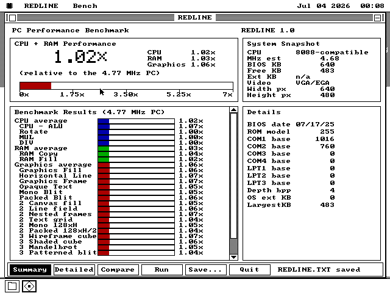Click the RAM Copy green bar

[104, 154]
